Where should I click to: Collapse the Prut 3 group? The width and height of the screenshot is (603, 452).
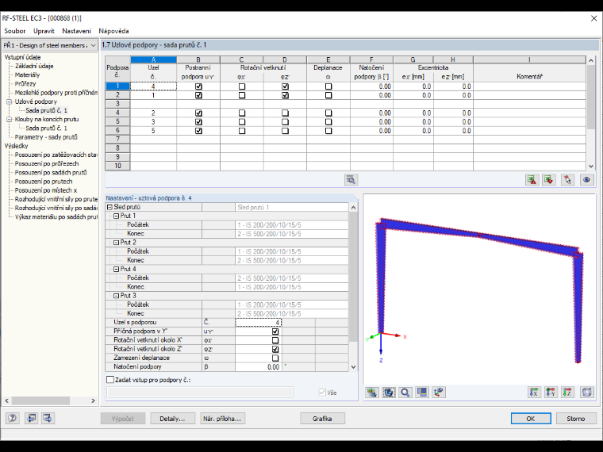[x=116, y=296]
